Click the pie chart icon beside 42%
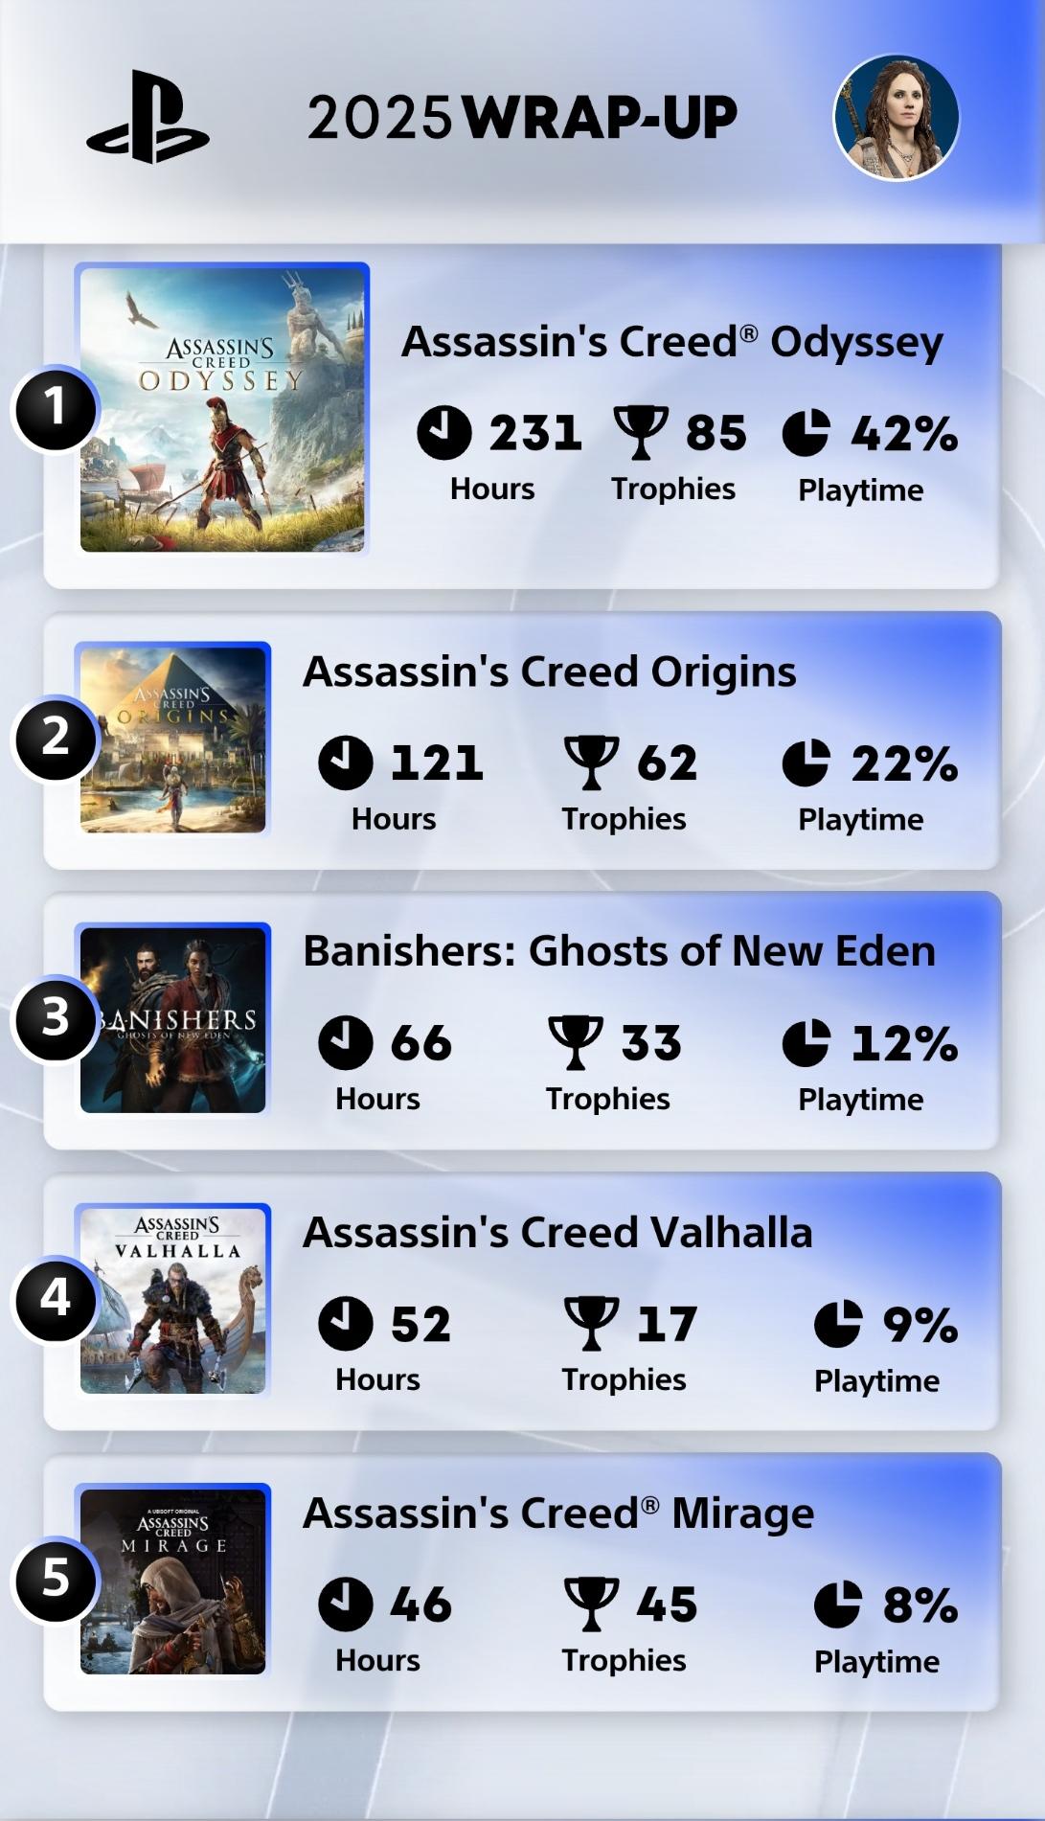The height and width of the screenshot is (1821, 1045). pyautogui.click(x=806, y=433)
